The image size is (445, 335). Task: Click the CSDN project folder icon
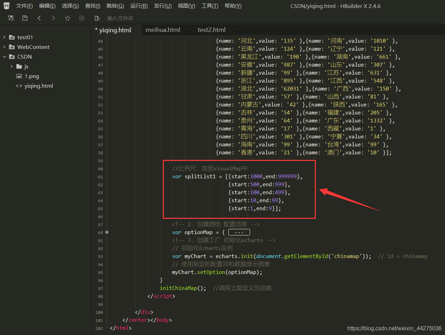(12, 57)
